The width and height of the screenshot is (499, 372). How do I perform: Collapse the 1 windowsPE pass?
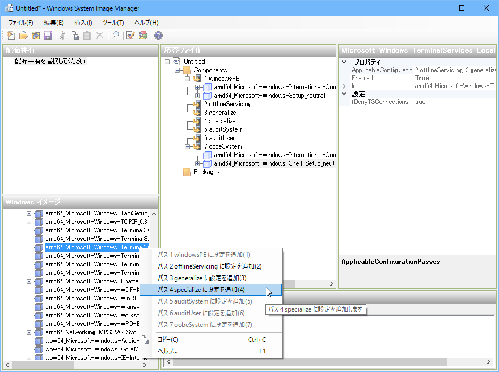click(188, 79)
